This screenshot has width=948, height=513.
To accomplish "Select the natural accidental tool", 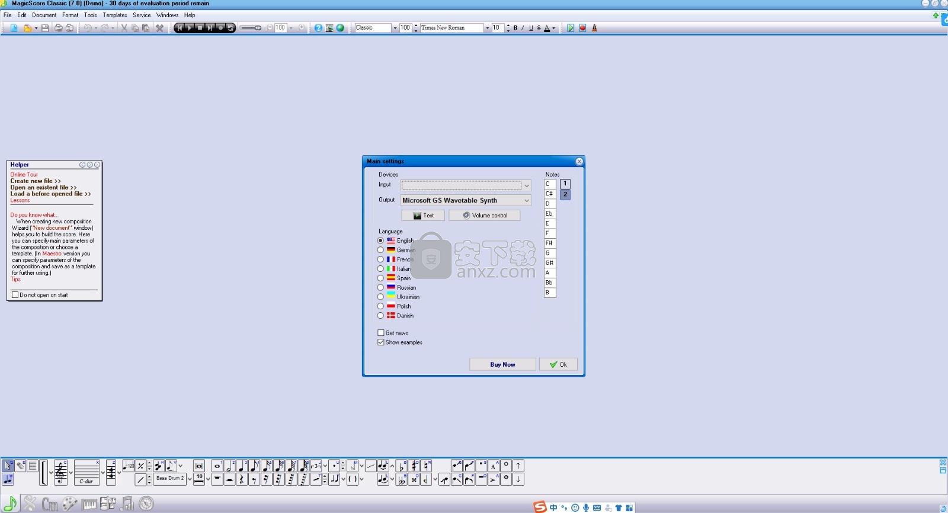I will coord(427,466).
